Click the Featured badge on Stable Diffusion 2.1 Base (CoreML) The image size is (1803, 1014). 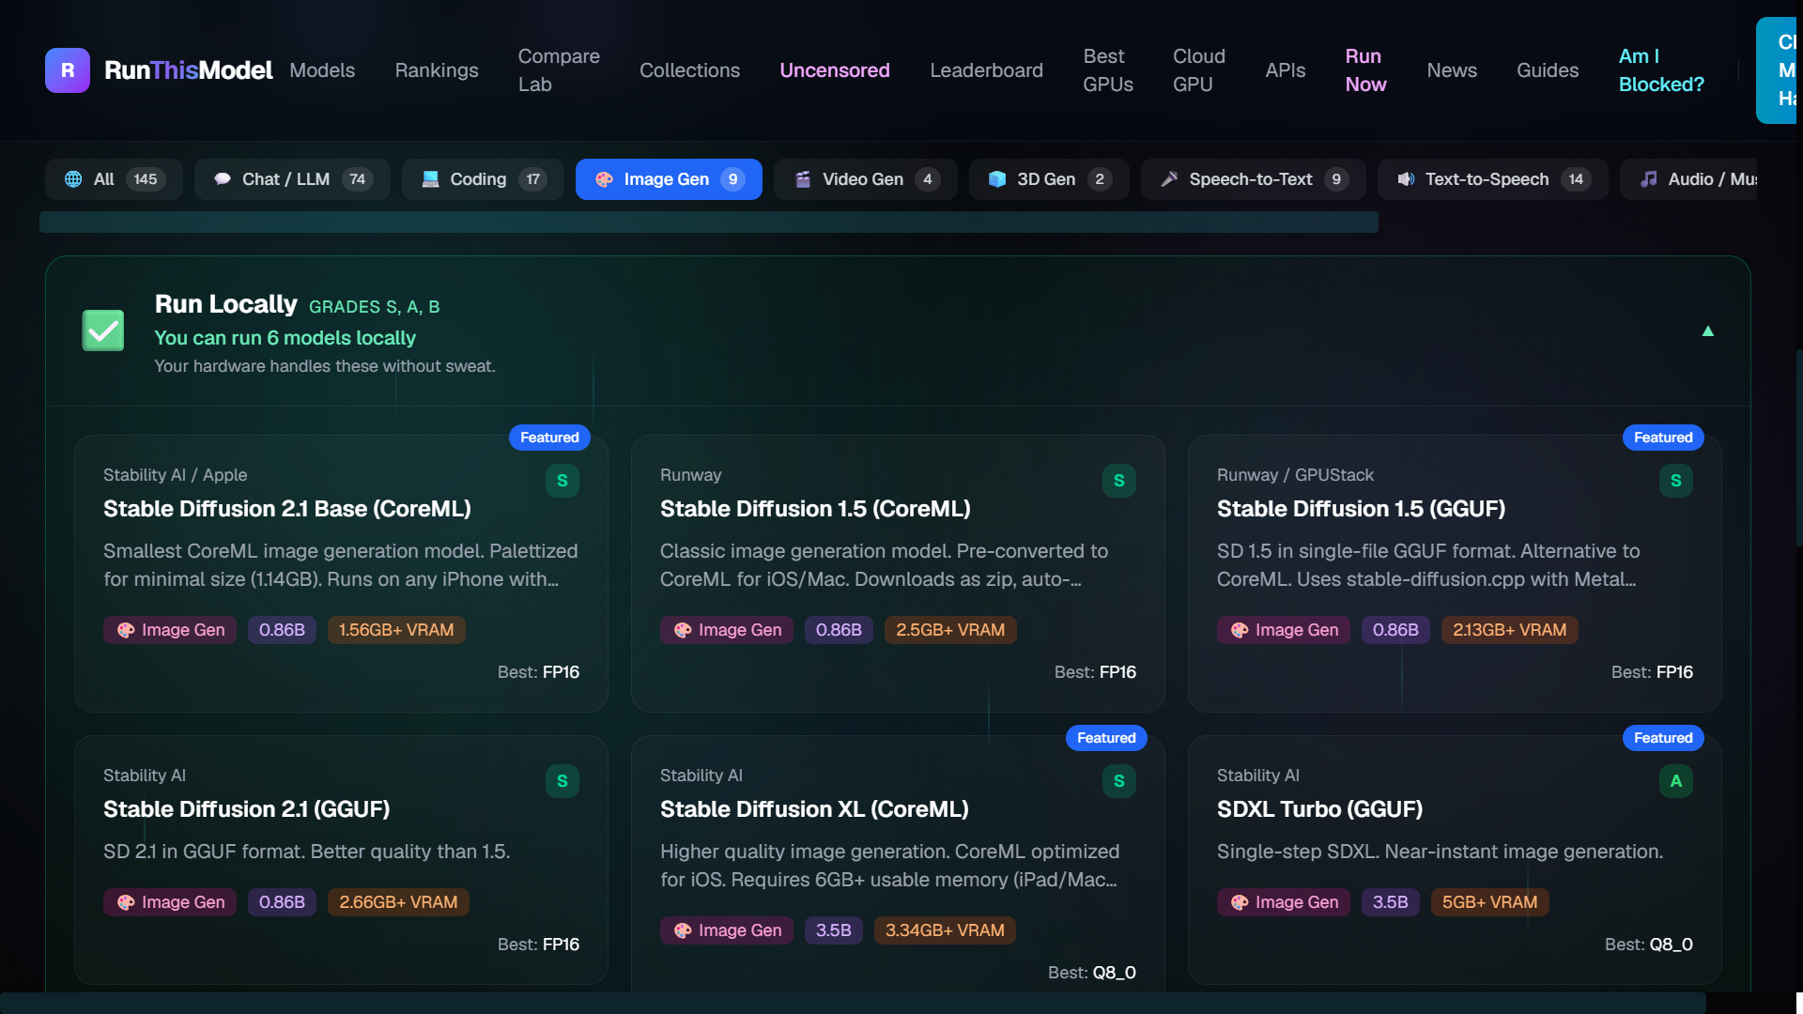(549, 438)
